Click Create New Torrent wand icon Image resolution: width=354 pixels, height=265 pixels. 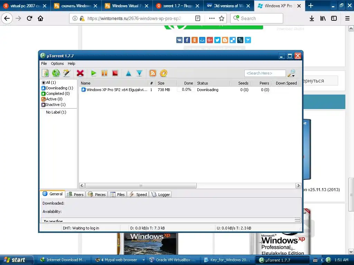coord(67,73)
